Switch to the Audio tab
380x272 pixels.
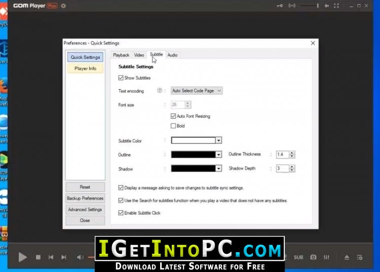pos(173,55)
